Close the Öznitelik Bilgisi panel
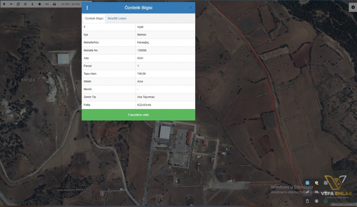The image size is (357, 207). 191,8
